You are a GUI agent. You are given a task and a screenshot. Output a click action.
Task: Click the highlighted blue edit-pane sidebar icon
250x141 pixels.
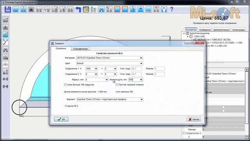tap(5, 35)
